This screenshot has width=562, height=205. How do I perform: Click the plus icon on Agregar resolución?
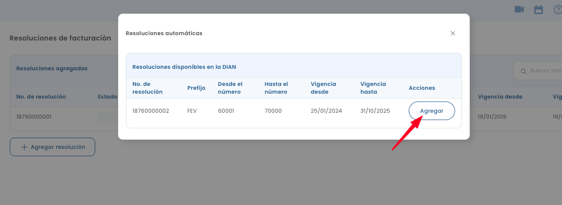tap(24, 147)
